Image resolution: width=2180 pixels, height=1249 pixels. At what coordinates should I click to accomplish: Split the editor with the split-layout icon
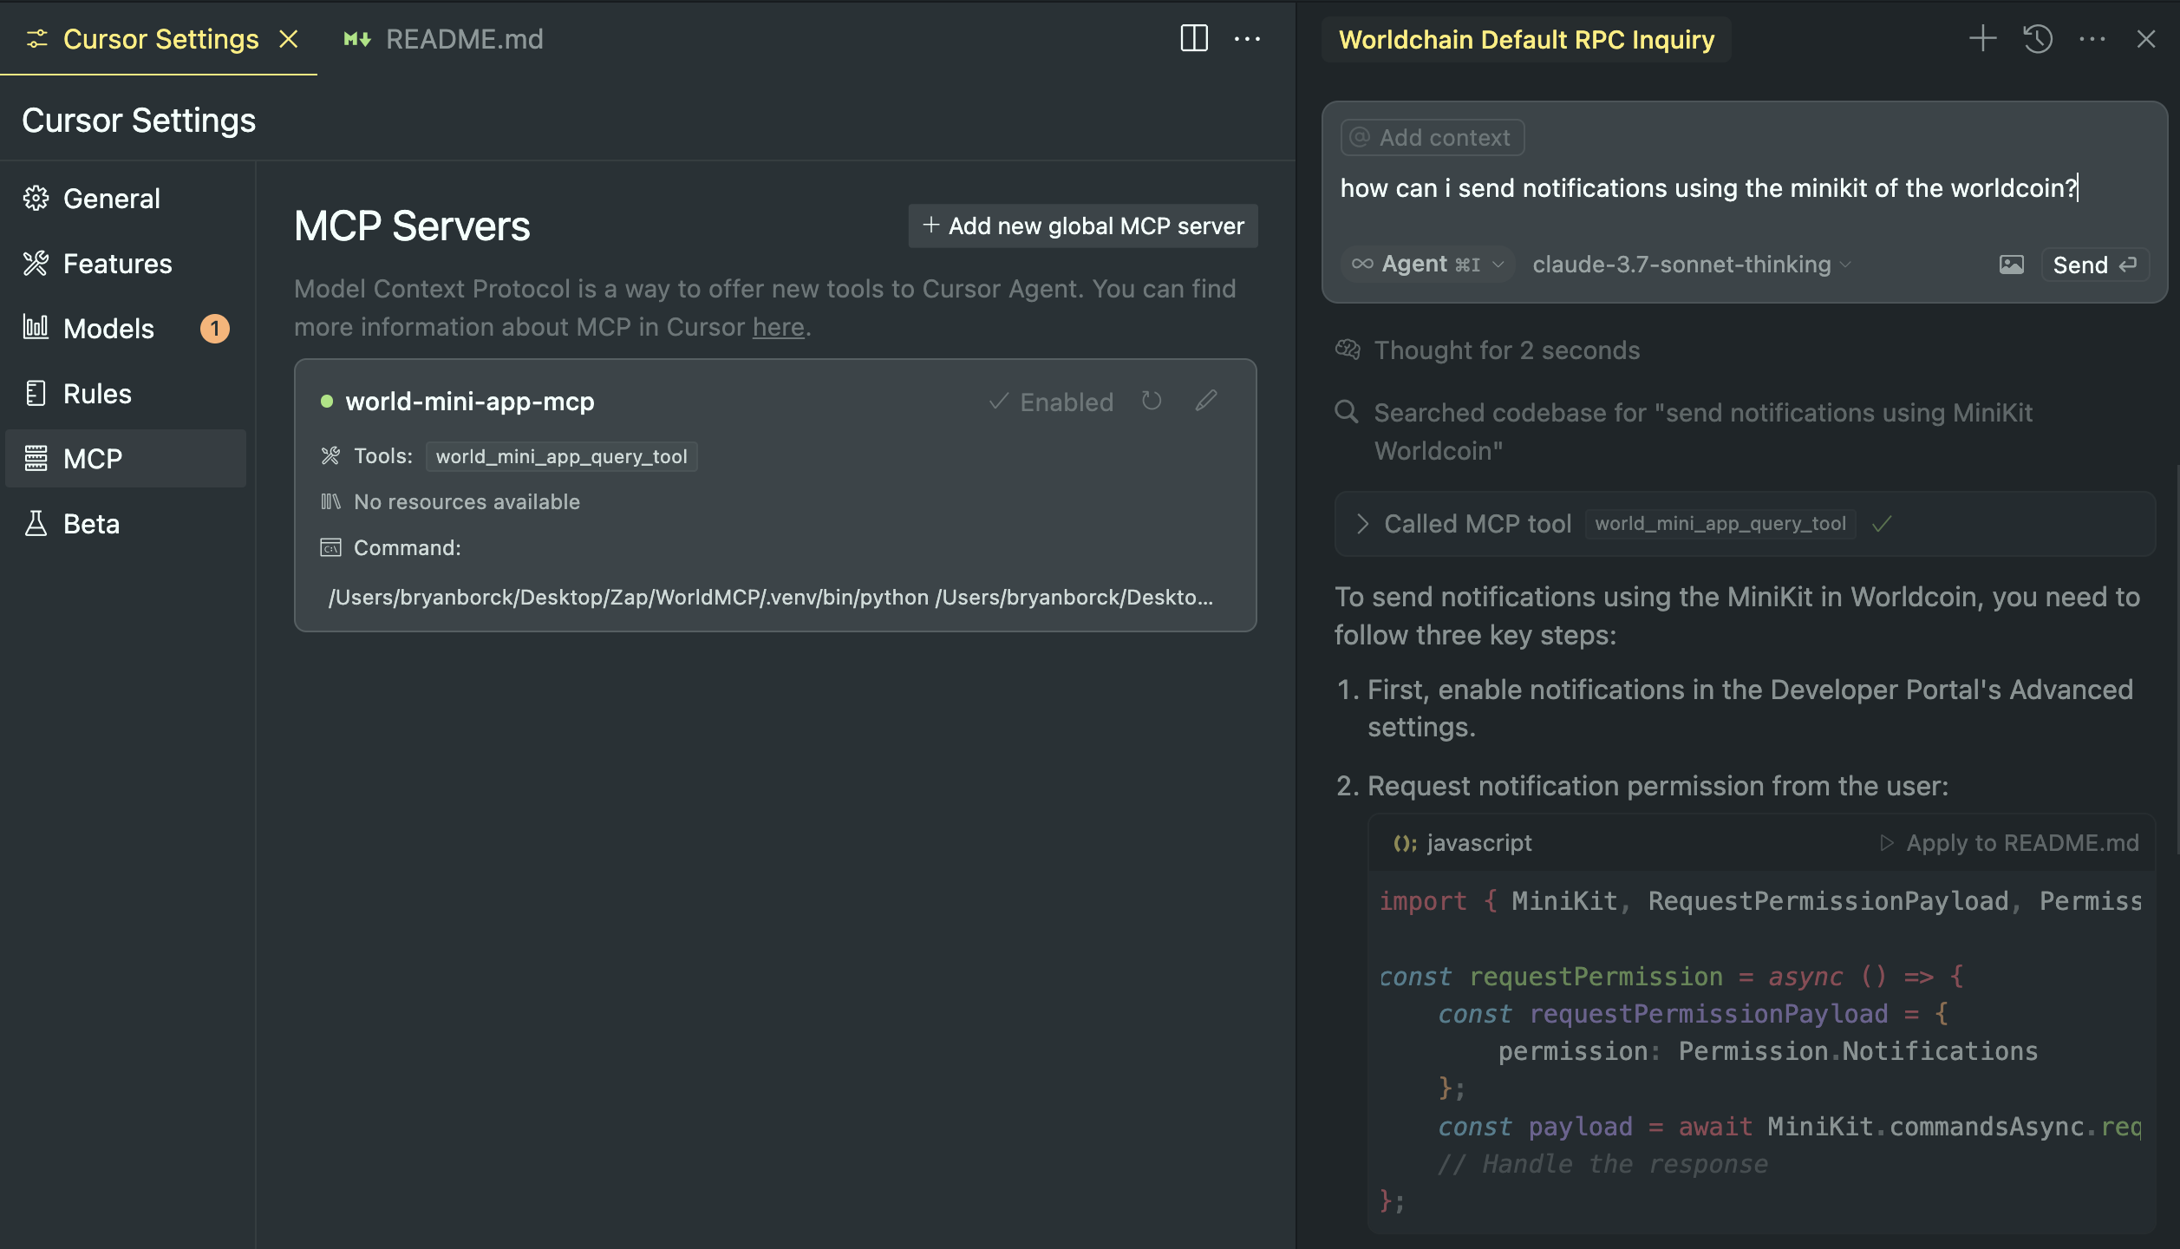1194,38
